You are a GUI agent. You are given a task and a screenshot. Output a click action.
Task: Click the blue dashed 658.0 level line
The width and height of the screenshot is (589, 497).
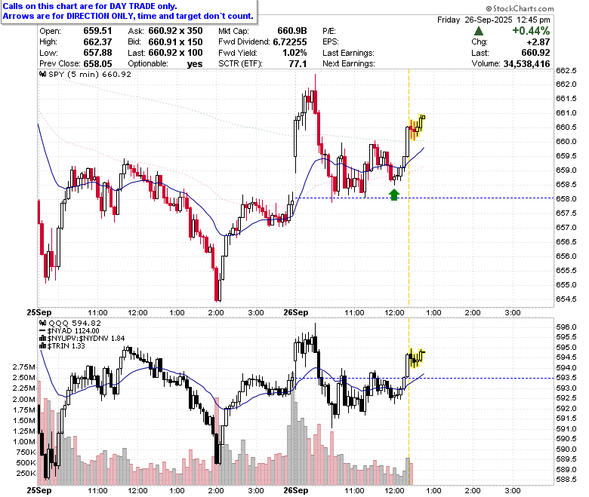424,198
